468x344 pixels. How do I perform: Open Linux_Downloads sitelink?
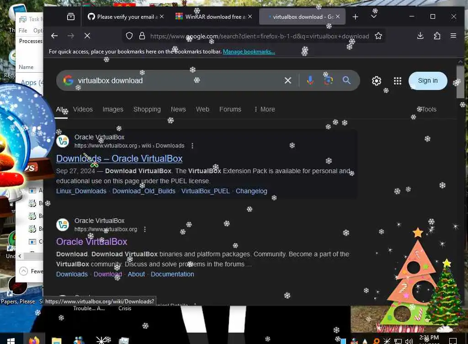pos(81,191)
